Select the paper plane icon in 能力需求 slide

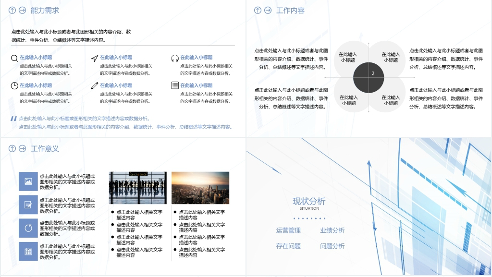point(95,58)
